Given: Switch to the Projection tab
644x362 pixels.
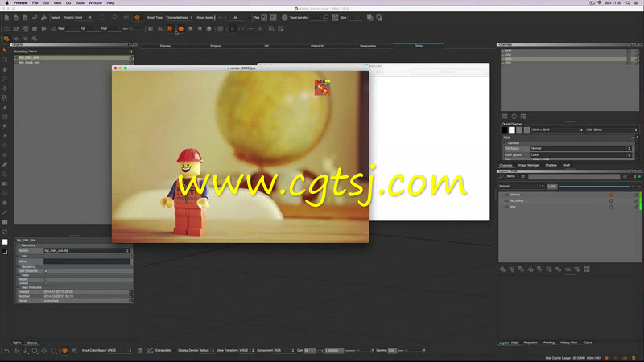Looking at the screenshot, I should click(530, 343).
